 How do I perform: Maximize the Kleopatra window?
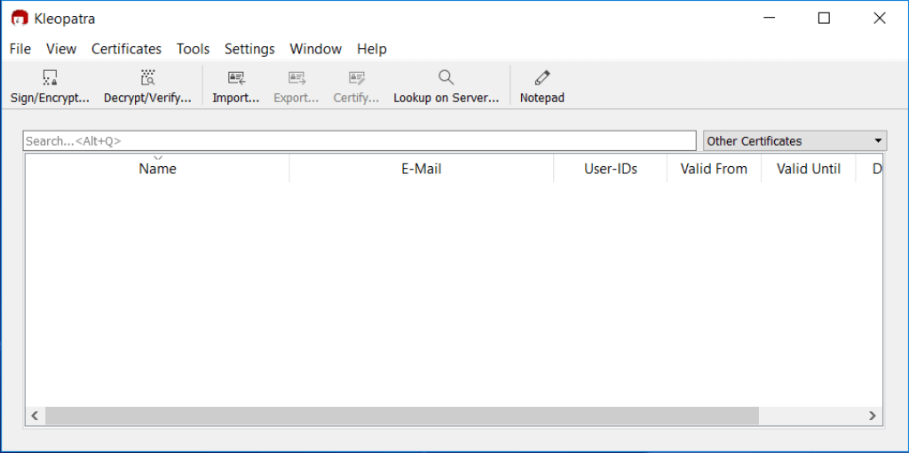(x=824, y=19)
